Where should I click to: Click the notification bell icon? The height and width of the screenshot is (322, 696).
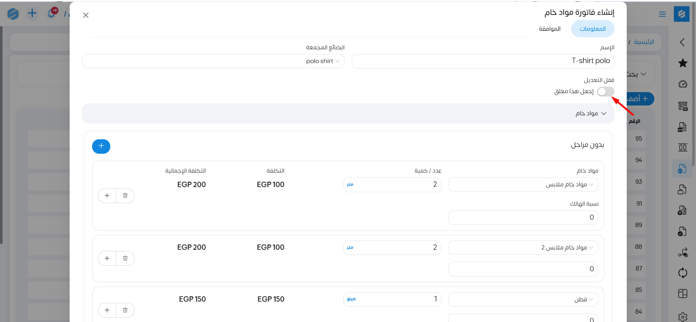point(52,14)
